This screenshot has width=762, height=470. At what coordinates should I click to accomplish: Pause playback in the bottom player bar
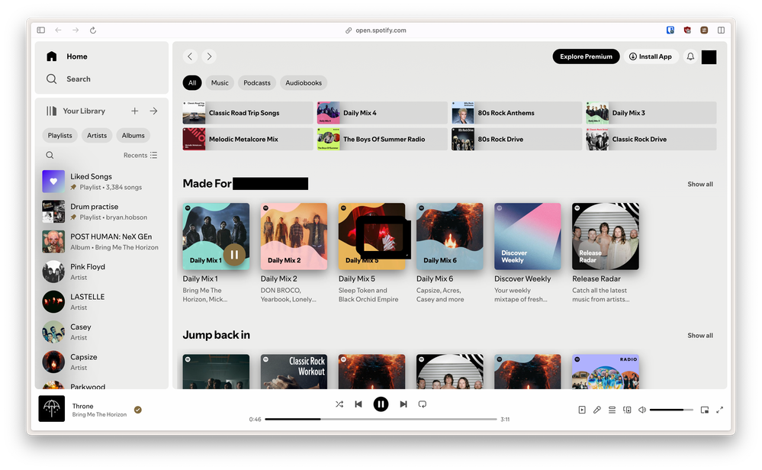pos(381,404)
